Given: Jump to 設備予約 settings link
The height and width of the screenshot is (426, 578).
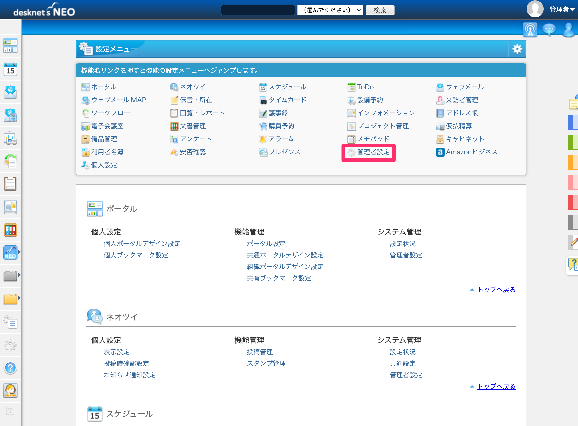Looking at the screenshot, I should 370,100.
